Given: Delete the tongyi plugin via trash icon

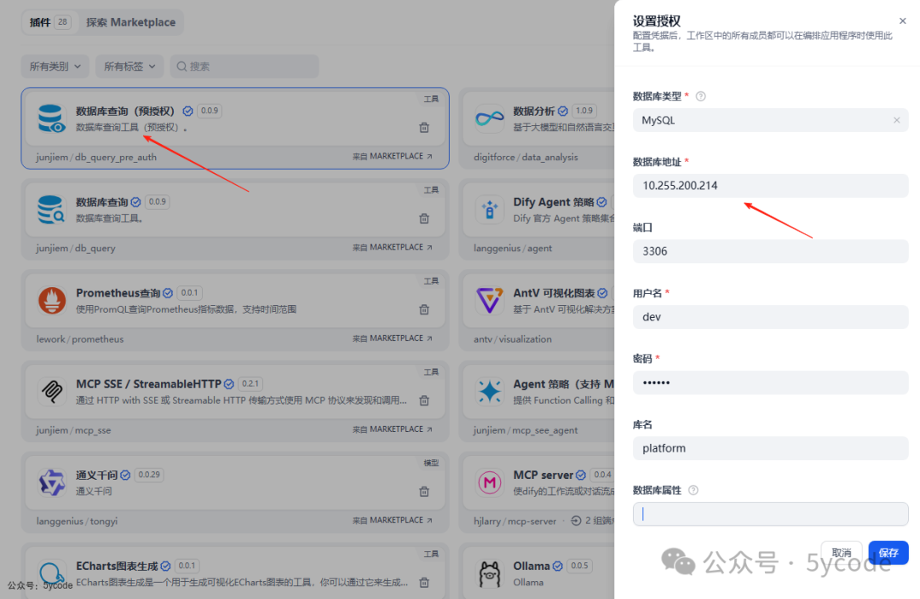Looking at the screenshot, I should [x=424, y=491].
